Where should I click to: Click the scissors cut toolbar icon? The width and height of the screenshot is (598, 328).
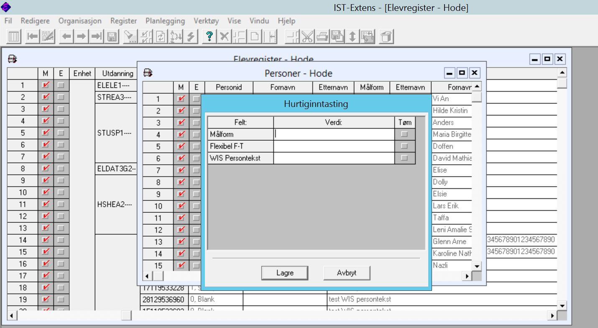307,37
